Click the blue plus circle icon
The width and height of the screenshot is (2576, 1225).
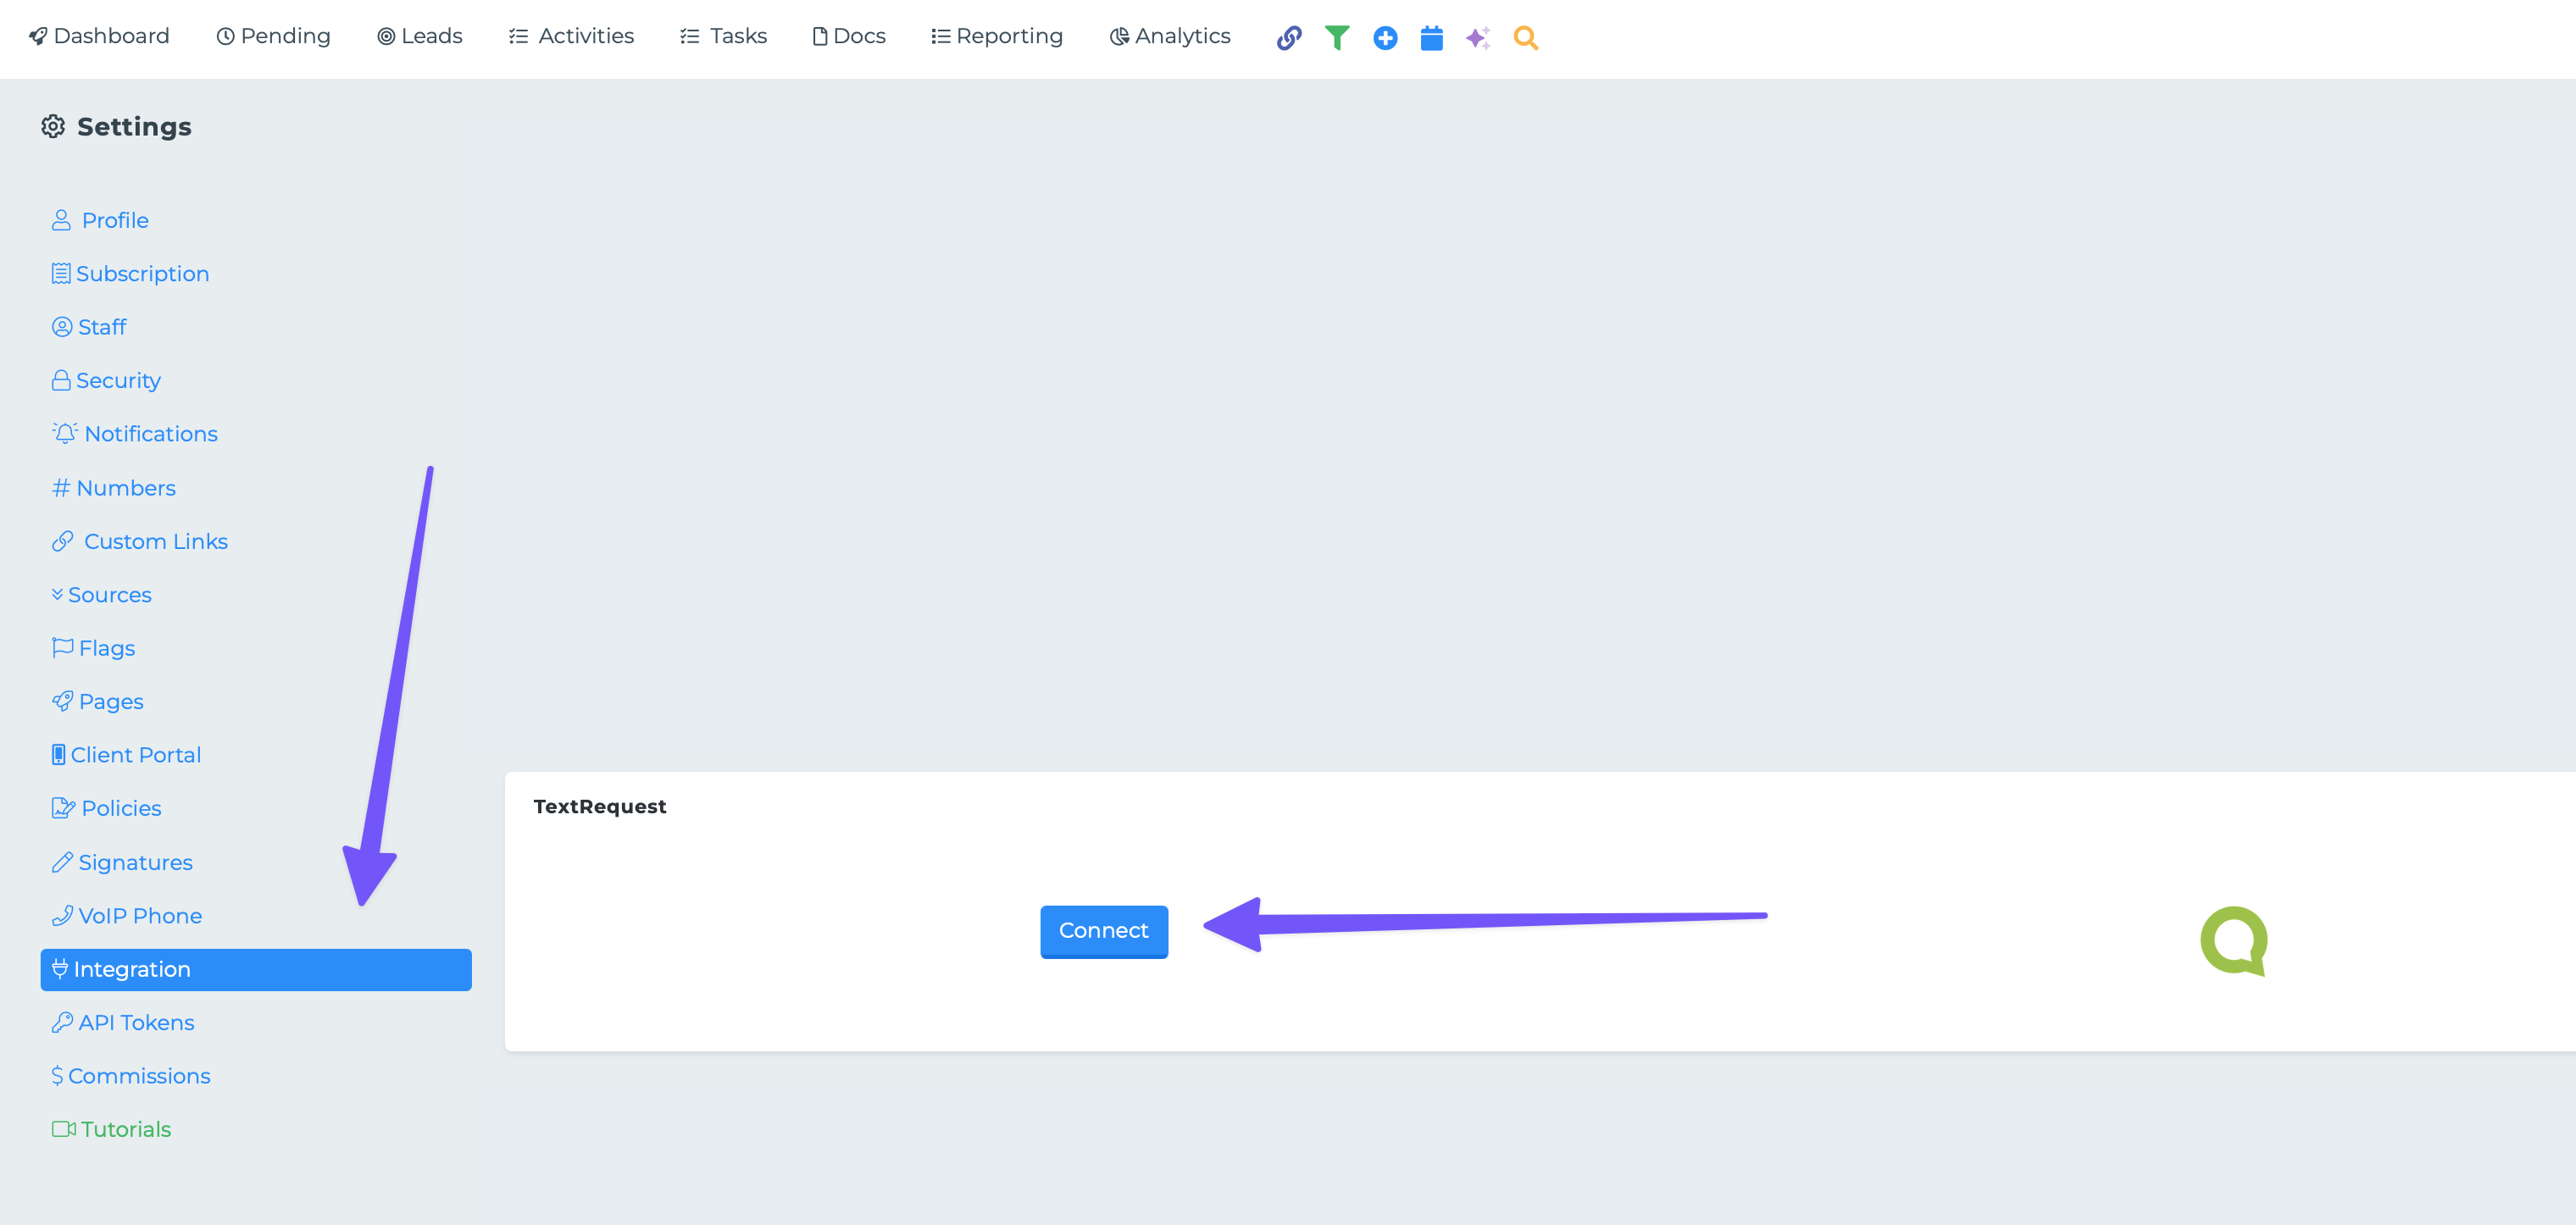coord(1385,38)
